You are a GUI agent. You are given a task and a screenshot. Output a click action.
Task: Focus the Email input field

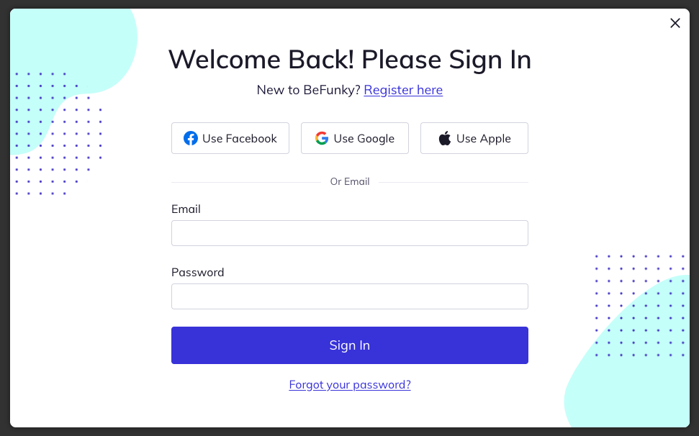[350, 233]
